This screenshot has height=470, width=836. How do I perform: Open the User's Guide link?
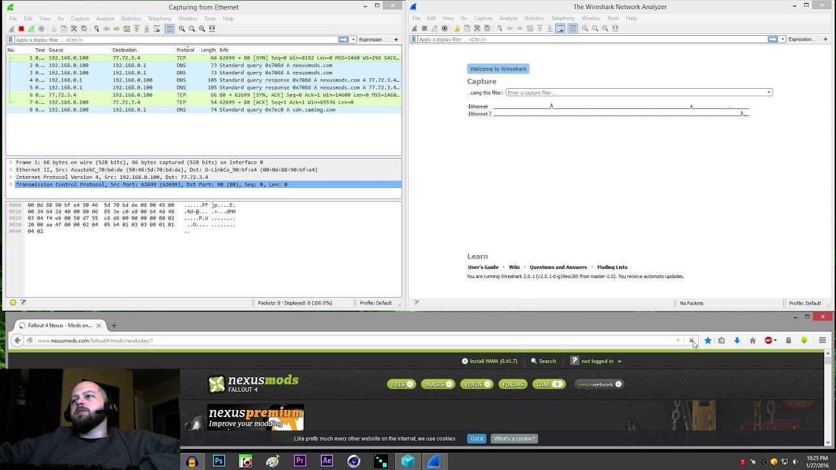point(483,267)
